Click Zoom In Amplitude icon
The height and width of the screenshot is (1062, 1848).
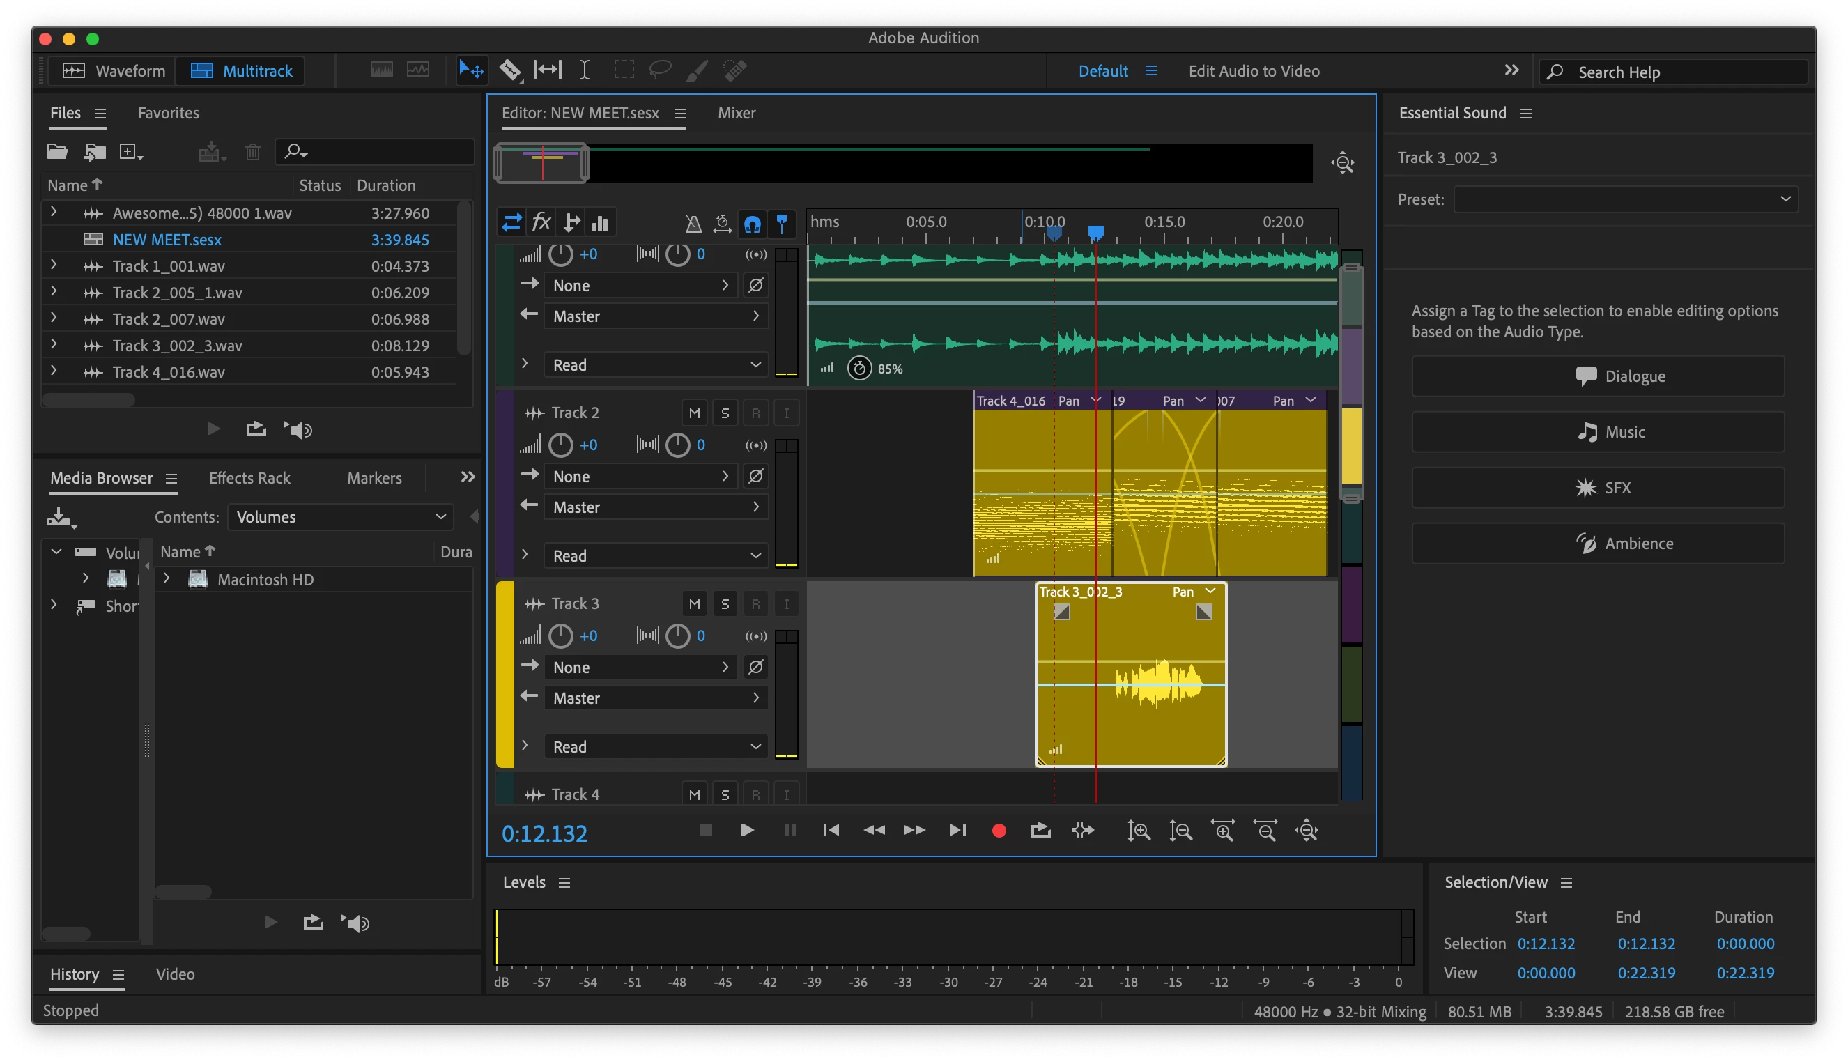[x=1139, y=830]
